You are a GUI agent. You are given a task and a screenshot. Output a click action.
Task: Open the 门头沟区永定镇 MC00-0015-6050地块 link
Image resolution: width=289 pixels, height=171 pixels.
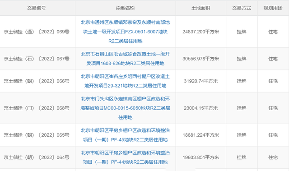(126, 108)
